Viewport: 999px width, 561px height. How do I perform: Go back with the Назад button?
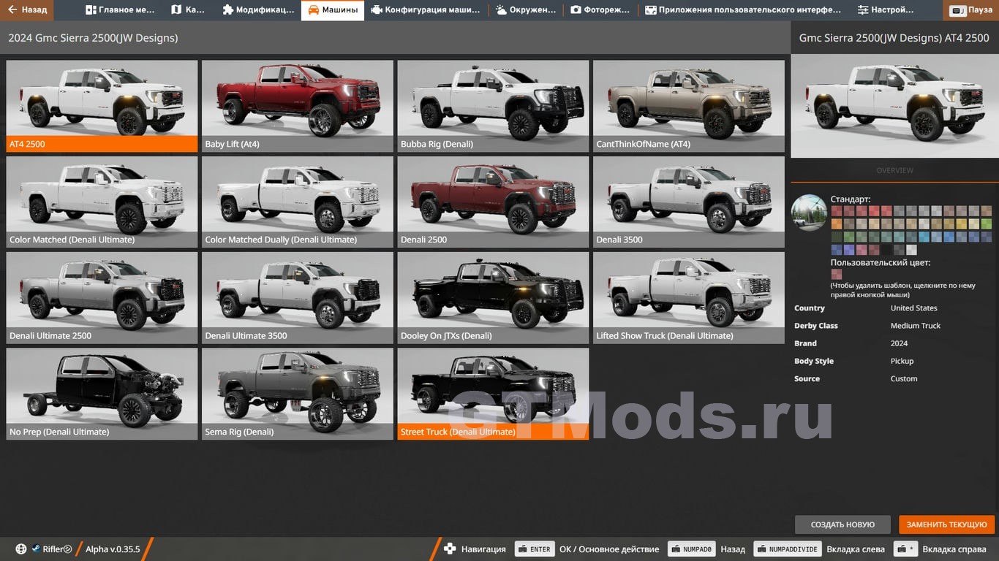(26, 10)
